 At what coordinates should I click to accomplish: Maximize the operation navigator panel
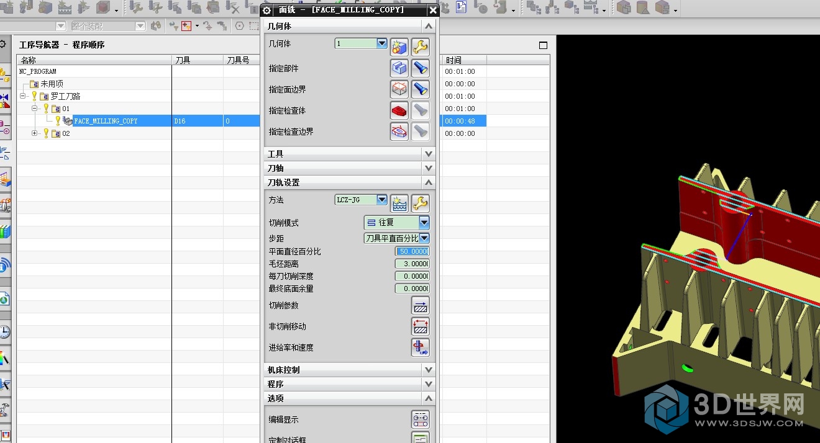pos(543,45)
